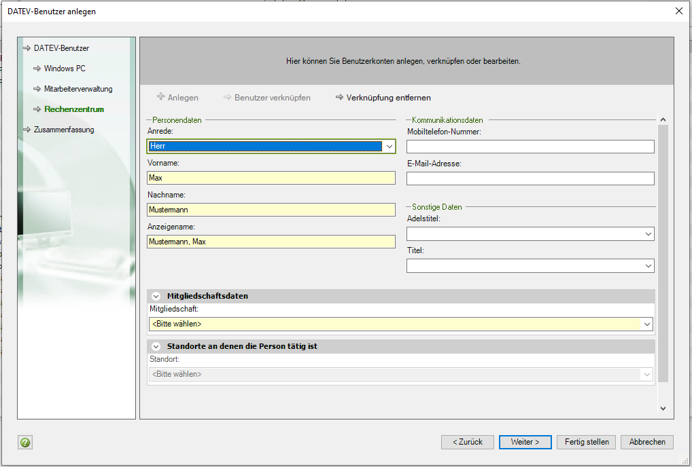Viewport: 692px width, 467px height.
Task: Click the Fertig stellen button
Action: tap(587, 442)
